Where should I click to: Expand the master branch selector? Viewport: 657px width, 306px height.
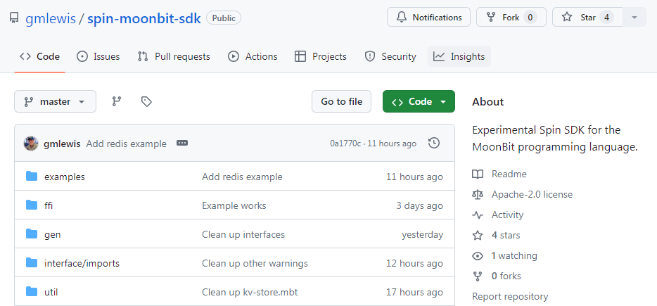click(x=56, y=101)
